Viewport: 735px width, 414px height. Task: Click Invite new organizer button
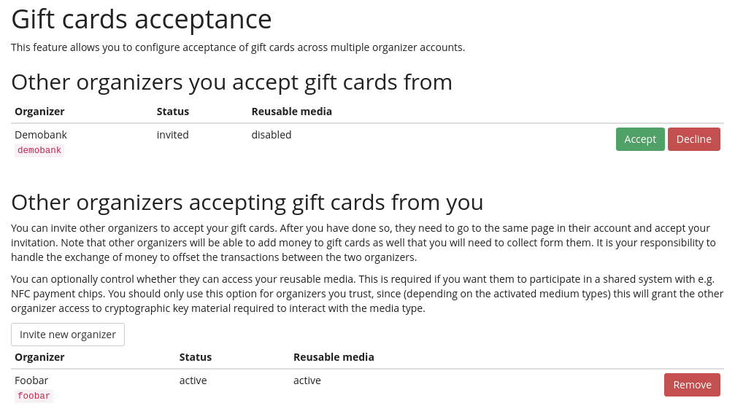pos(68,335)
